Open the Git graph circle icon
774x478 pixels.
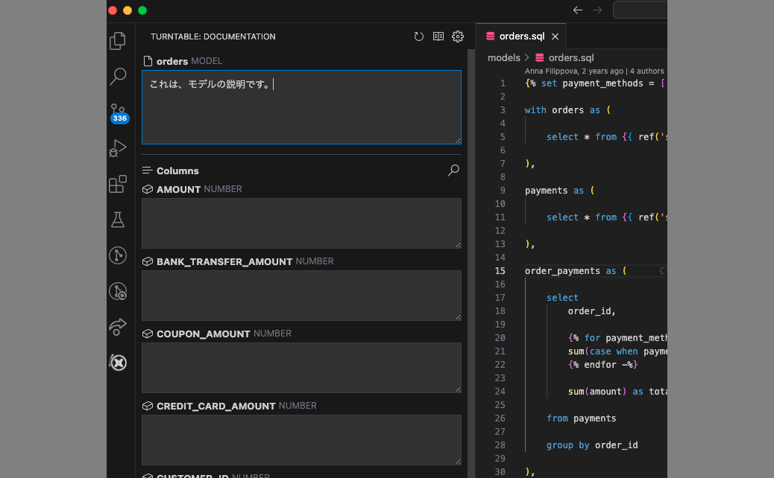coord(118,255)
